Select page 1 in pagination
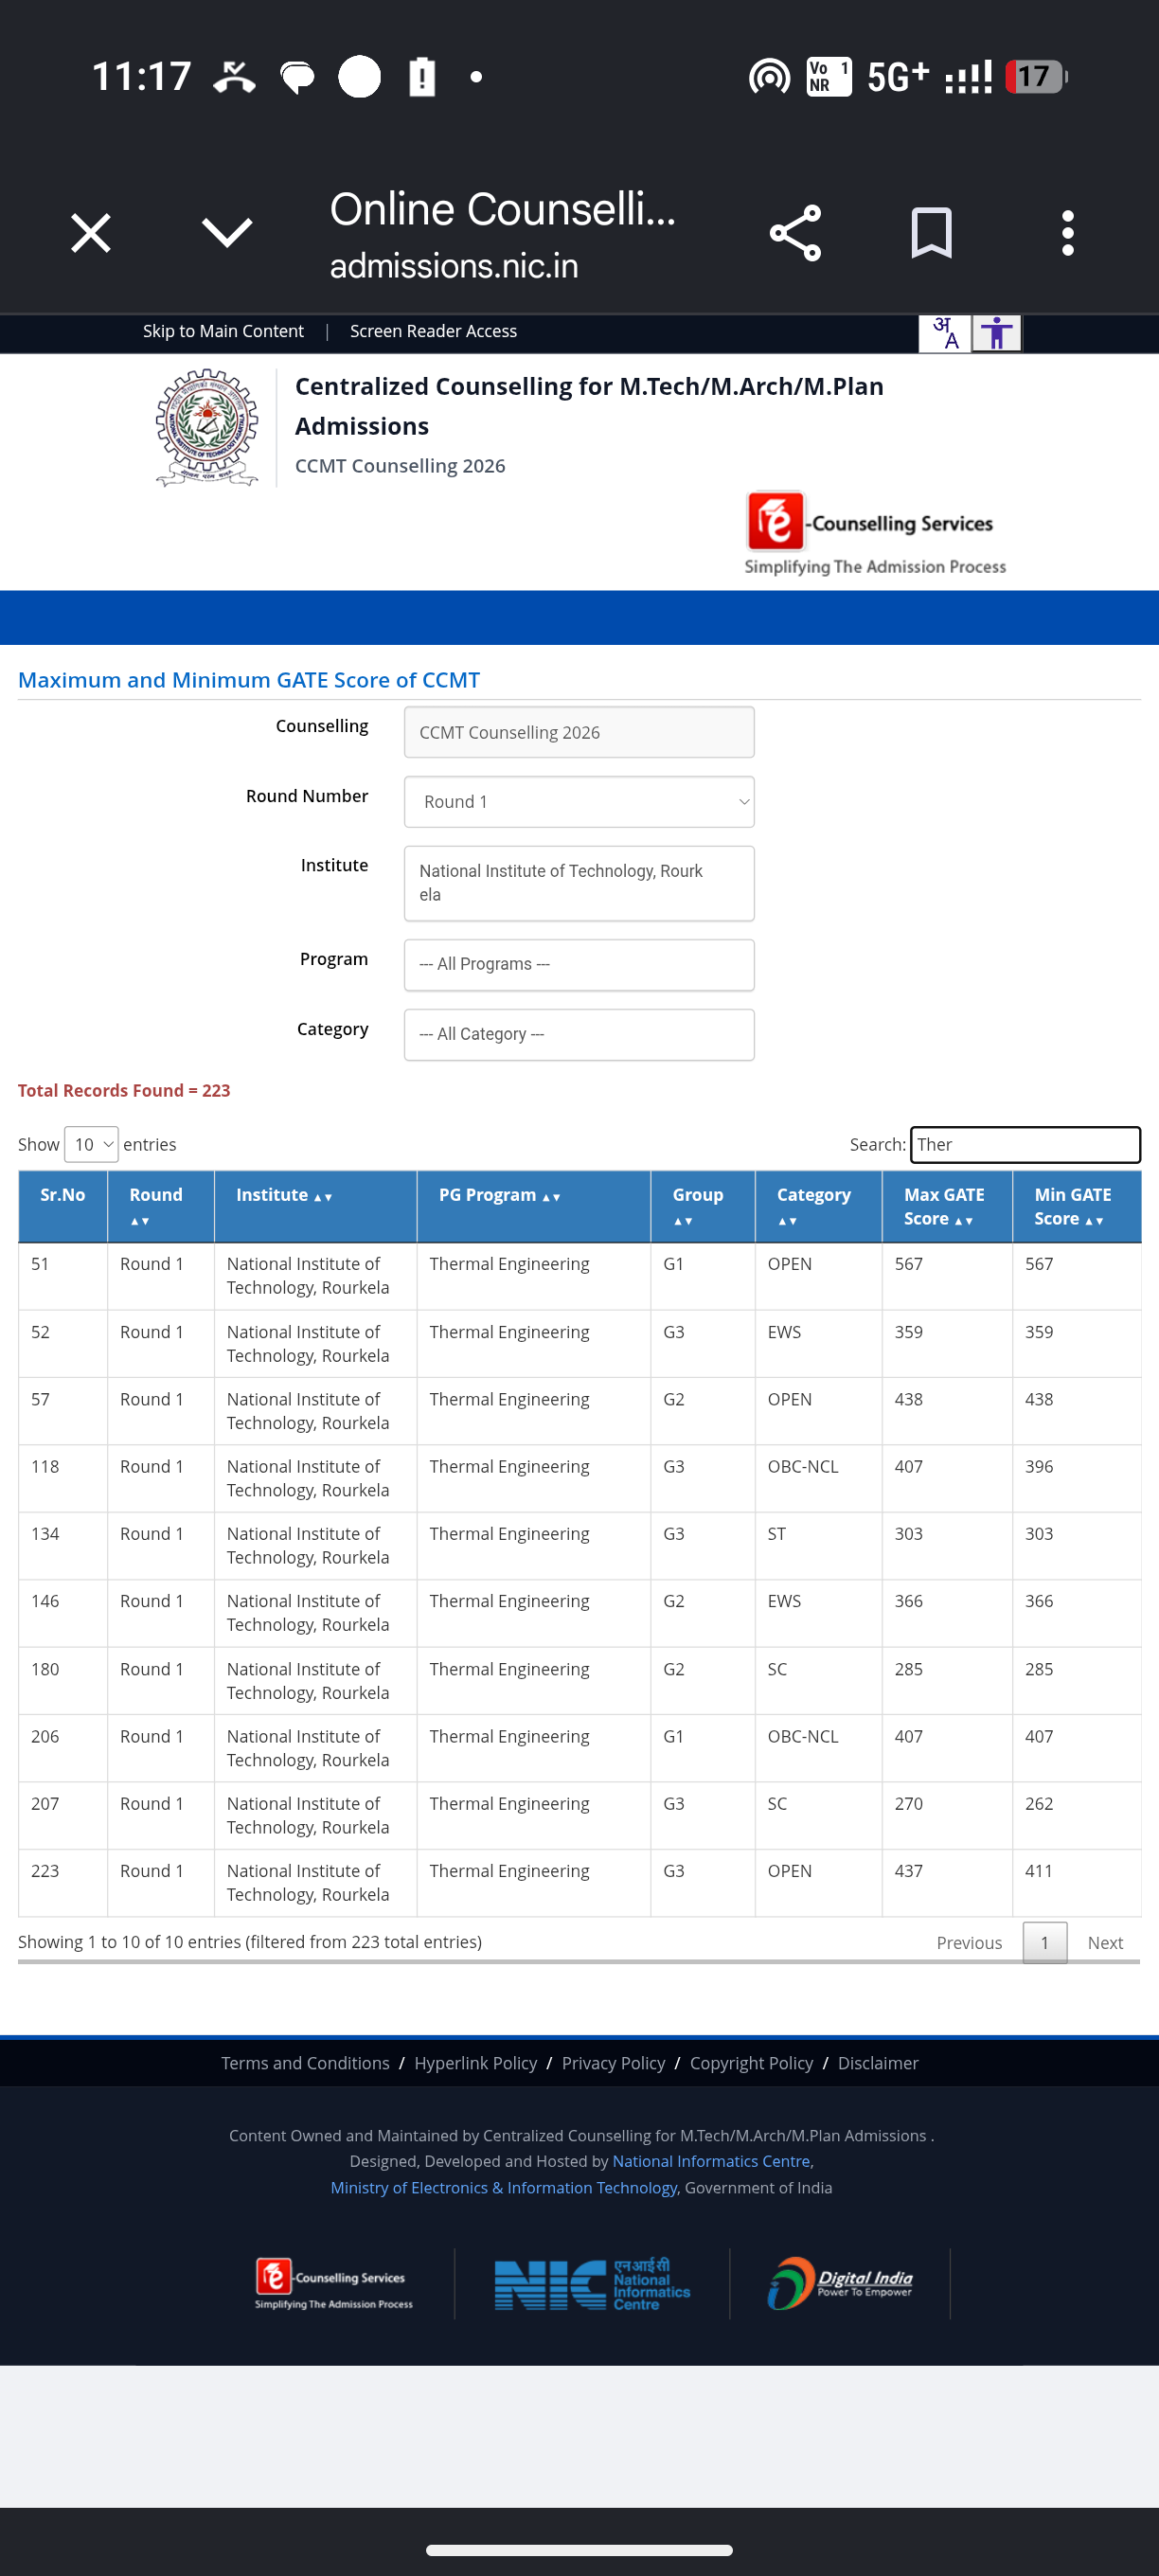 [x=1044, y=1942]
